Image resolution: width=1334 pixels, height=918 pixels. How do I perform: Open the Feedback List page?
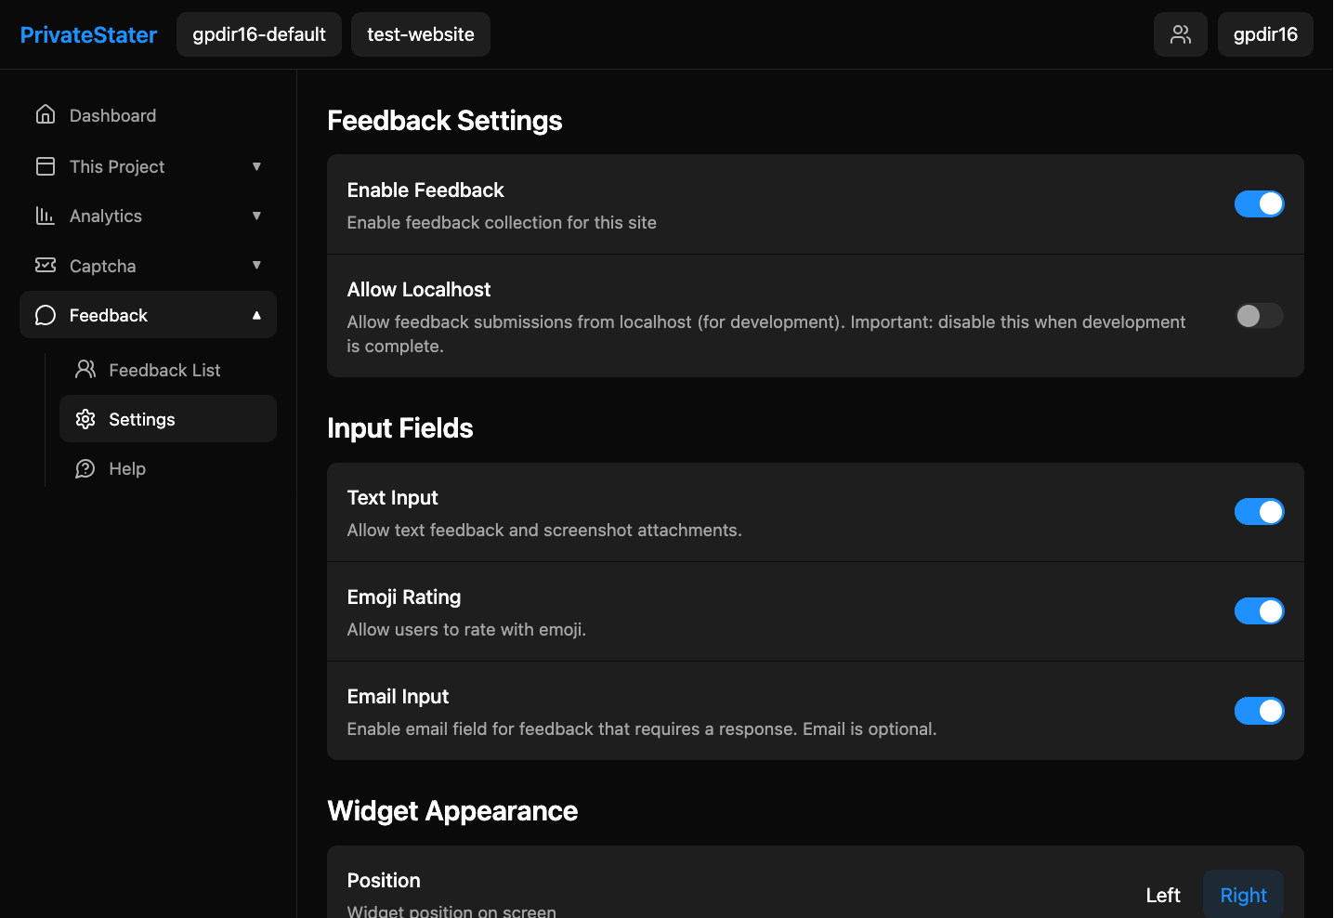tap(164, 369)
